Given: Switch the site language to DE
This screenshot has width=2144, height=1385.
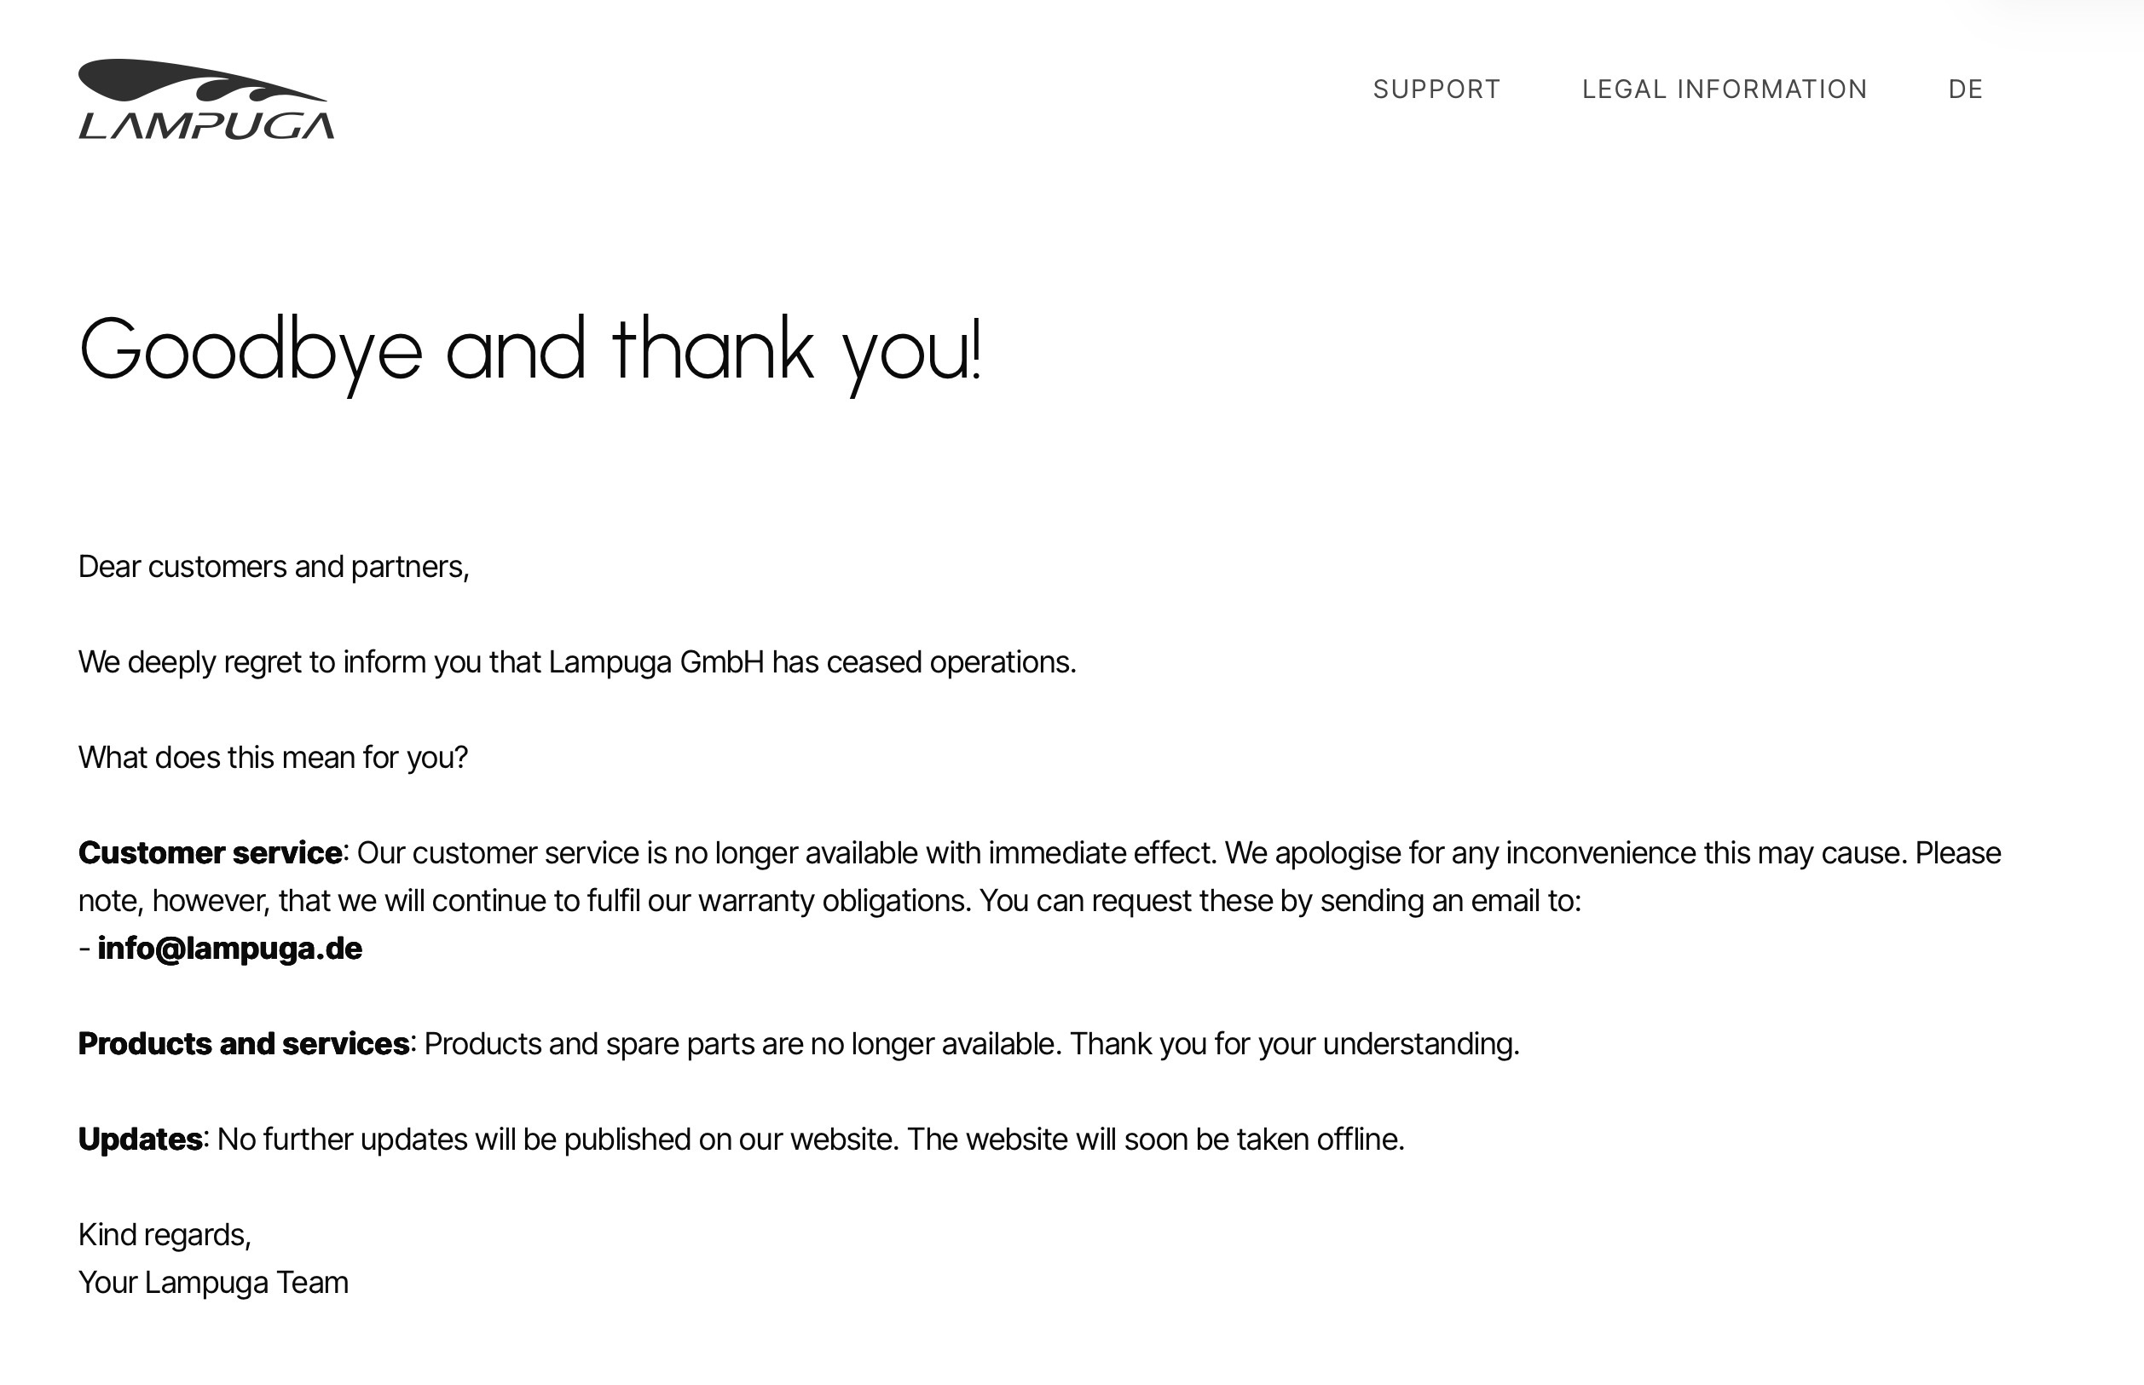Looking at the screenshot, I should click(1965, 89).
